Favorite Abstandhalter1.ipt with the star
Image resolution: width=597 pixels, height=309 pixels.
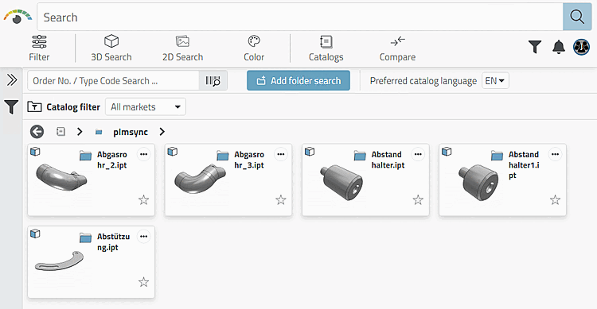(555, 200)
